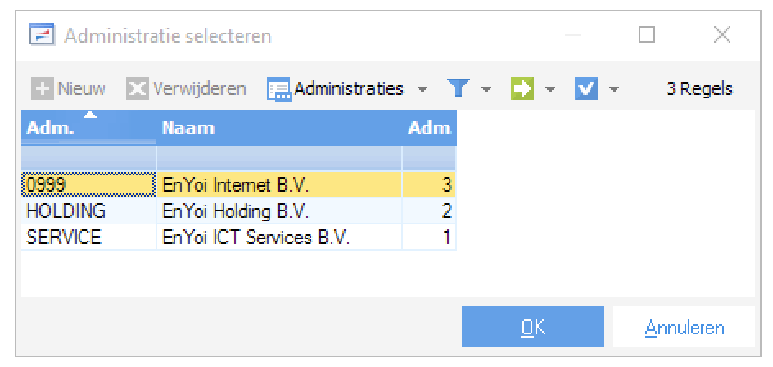
Task: Click the Annuleren button
Action: [x=684, y=328]
